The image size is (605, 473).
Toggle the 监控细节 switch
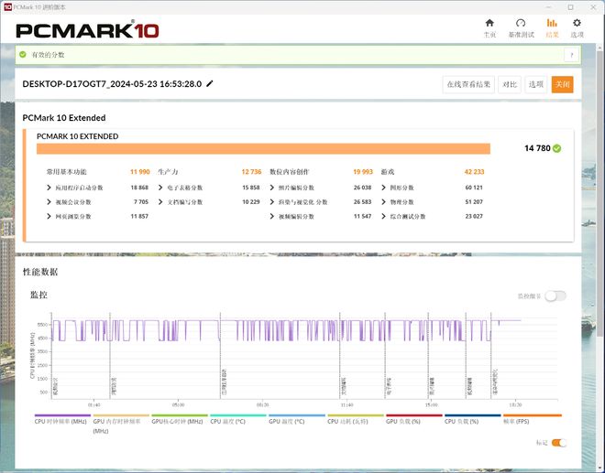click(x=555, y=296)
